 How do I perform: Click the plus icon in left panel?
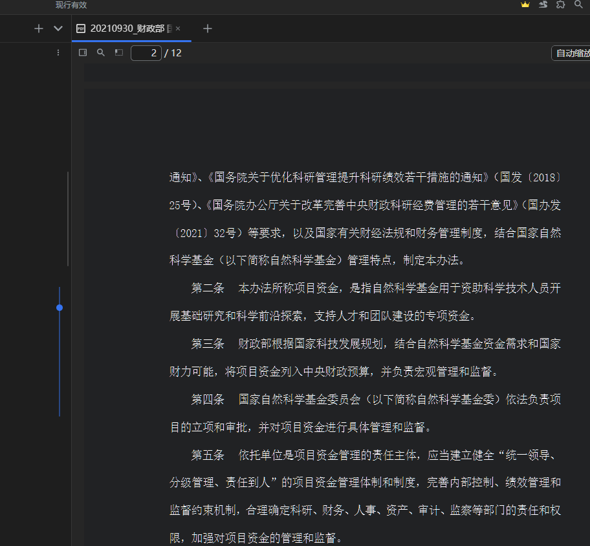(x=39, y=28)
